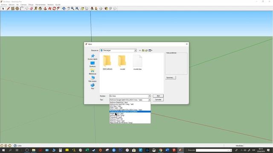Click the taskbar Dirección address field
Viewport: 273px width, 153px height.
tap(214, 150)
